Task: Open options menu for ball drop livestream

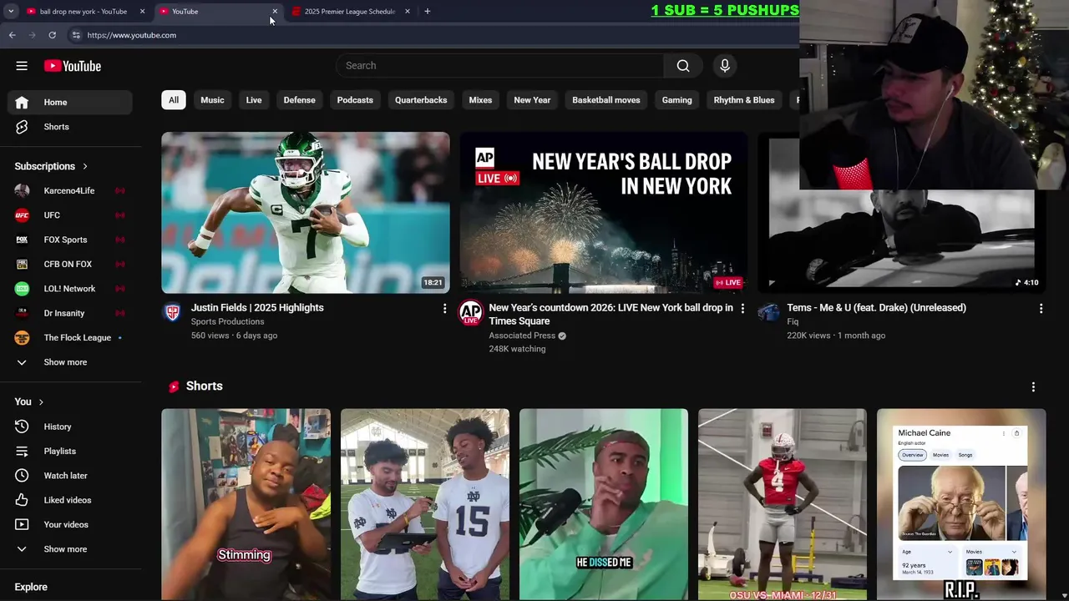Action: (x=742, y=309)
